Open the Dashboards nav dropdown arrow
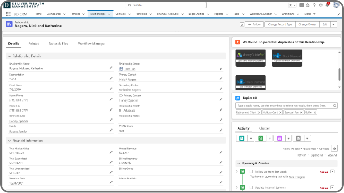 coord(64,14)
